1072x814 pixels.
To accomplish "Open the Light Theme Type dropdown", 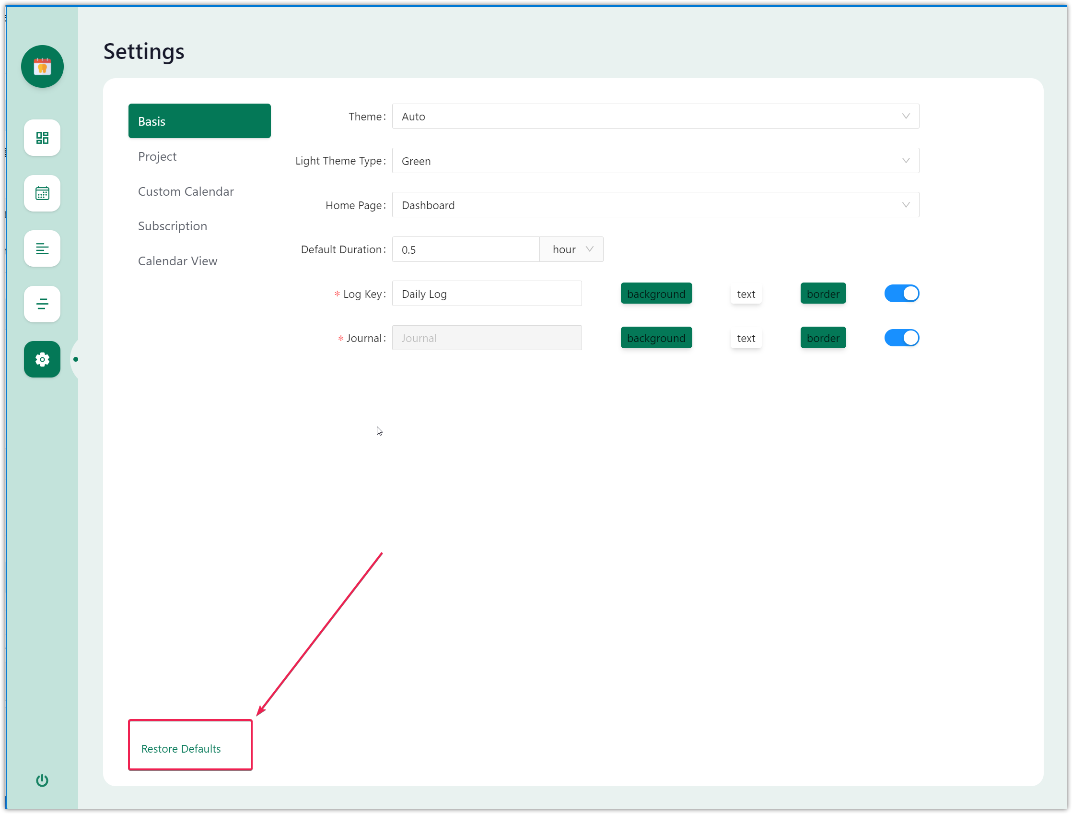I will [x=655, y=161].
